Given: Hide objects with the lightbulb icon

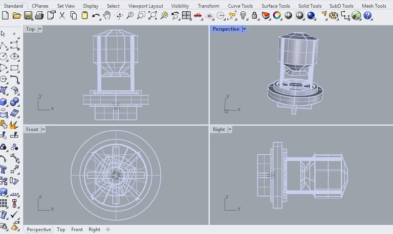Looking at the screenshot, I should tap(243, 15).
